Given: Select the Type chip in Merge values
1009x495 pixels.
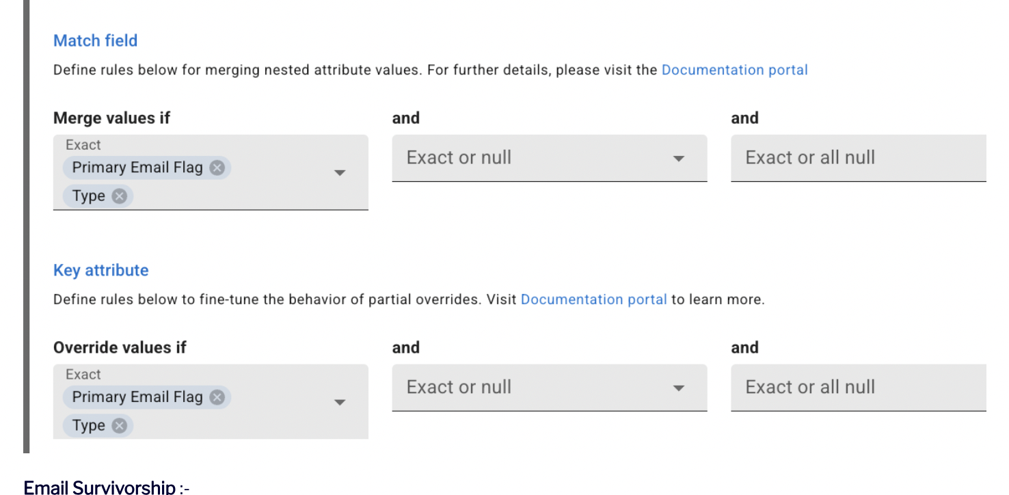Looking at the screenshot, I should click(88, 196).
